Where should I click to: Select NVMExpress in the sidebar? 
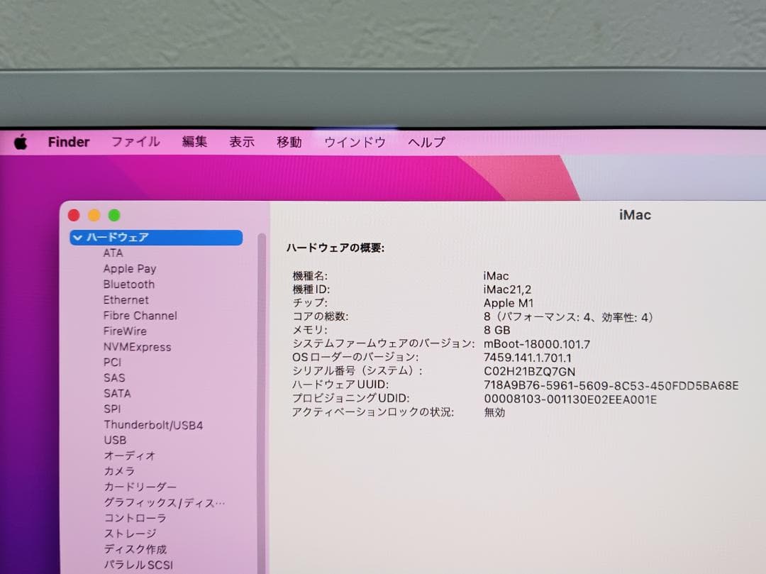138,347
